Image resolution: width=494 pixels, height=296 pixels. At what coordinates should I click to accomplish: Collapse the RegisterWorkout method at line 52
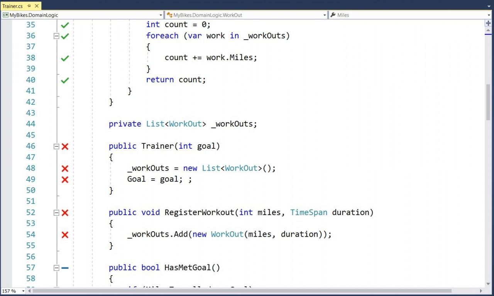click(x=56, y=212)
